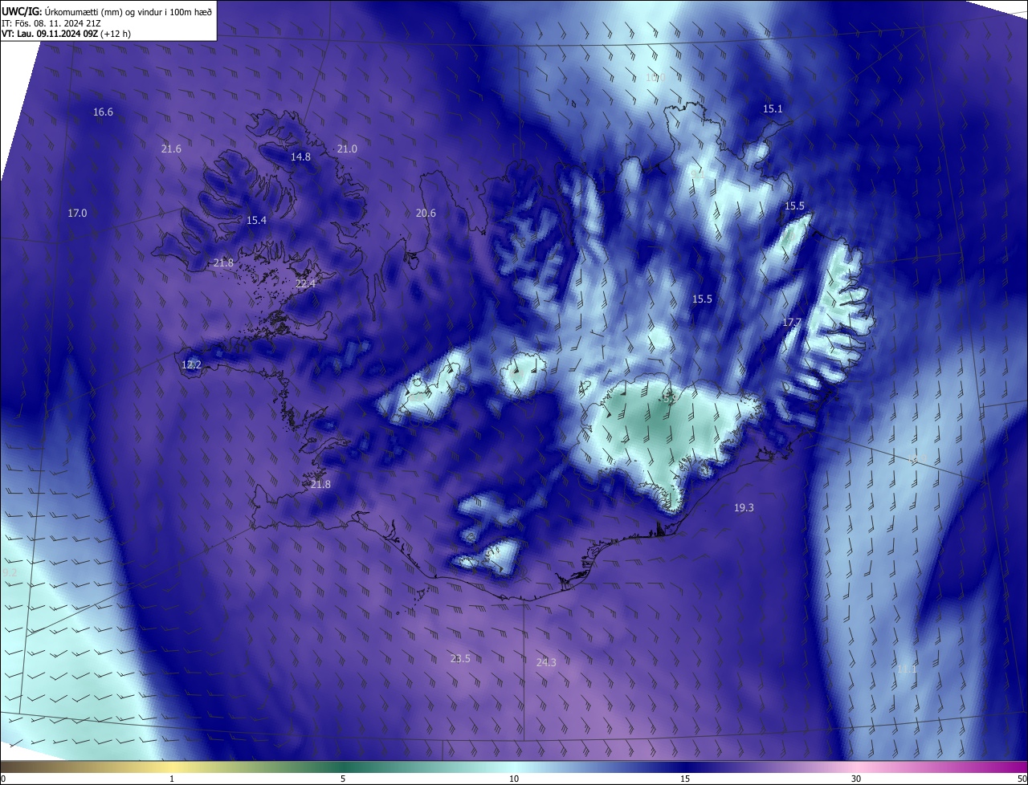Click the 'UWC/IG: Úrkomumætti (mm)' map title

(108, 10)
